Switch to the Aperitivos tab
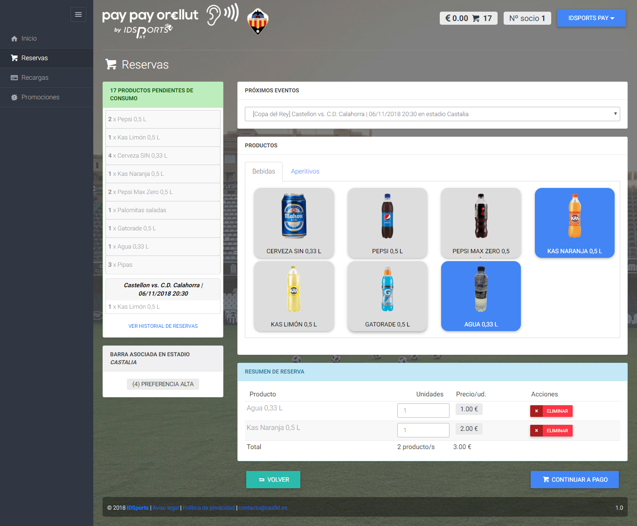The height and width of the screenshot is (526, 637). pos(305,172)
